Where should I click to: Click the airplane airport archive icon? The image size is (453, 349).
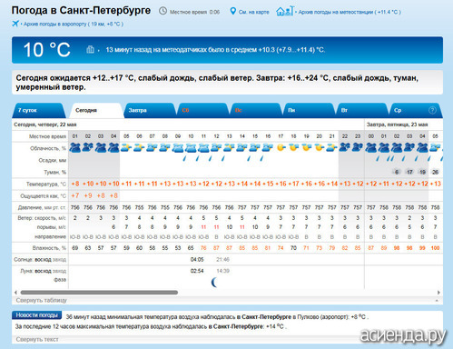tap(15, 24)
